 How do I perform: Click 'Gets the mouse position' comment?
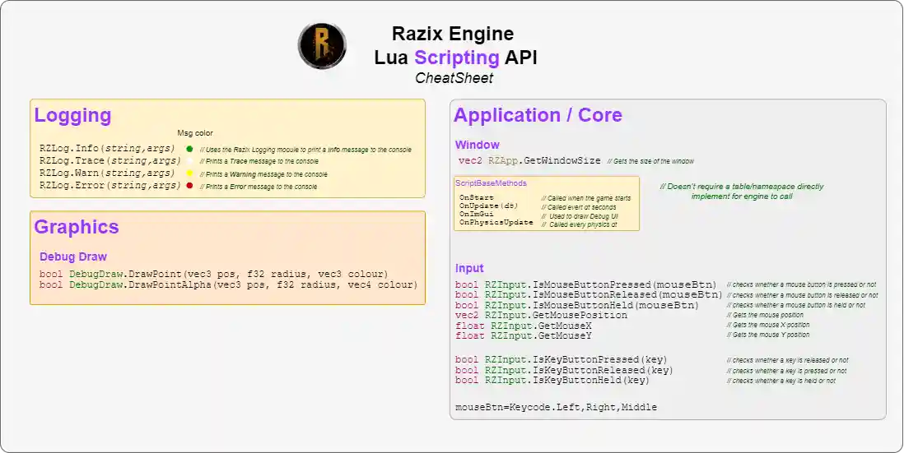click(x=765, y=316)
